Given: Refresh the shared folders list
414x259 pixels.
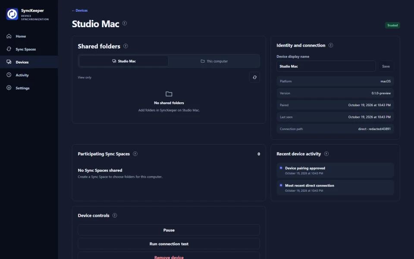Looking at the screenshot, I should click(x=254, y=77).
